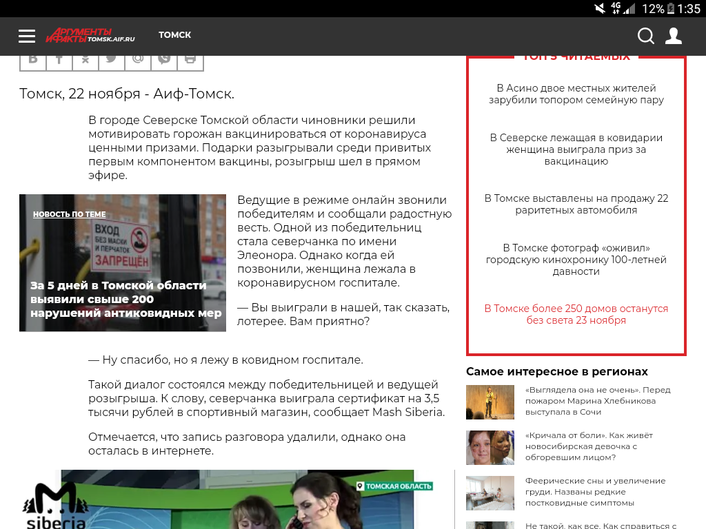Print the article with printer icon
Screen dimensions: 706x529
click(190, 63)
